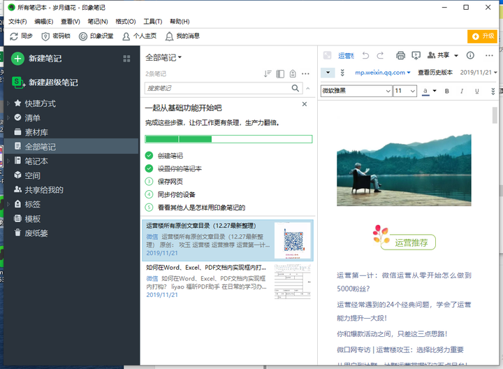Show note info icon
Image resolution: width=503 pixels, height=369 pixels.
click(470, 55)
